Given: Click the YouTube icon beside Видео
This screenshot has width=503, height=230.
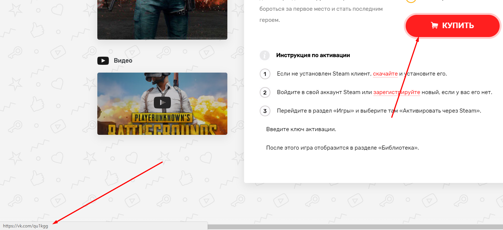Looking at the screenshot, I should pyautogui.click(x=103, y=60).
